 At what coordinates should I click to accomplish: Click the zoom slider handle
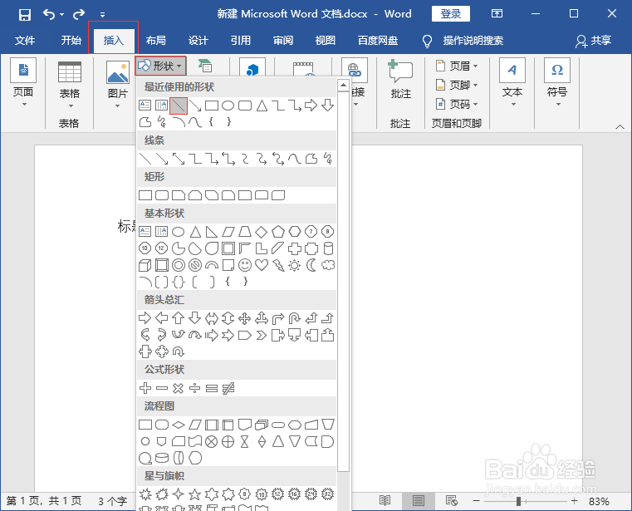click(519, 501)
